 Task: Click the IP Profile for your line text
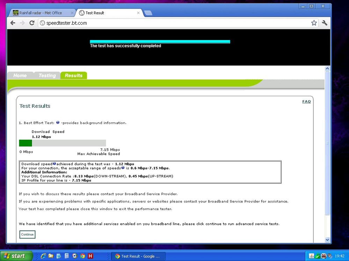click(56, 180)
